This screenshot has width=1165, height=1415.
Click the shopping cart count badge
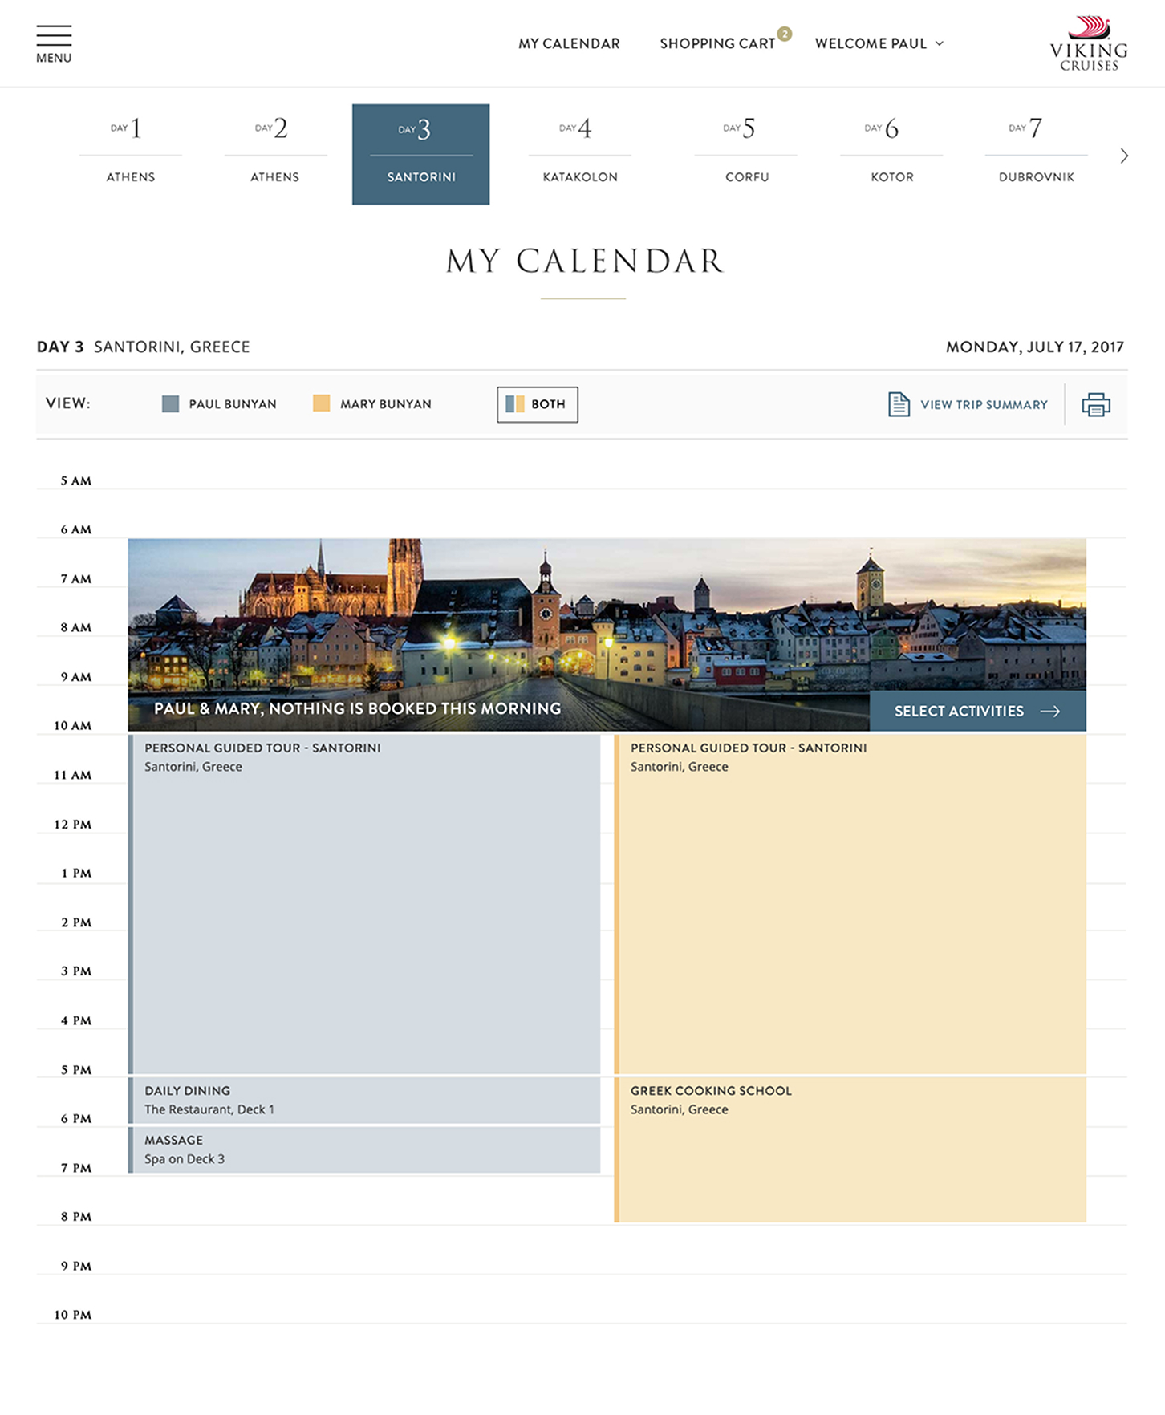point(785,34)
